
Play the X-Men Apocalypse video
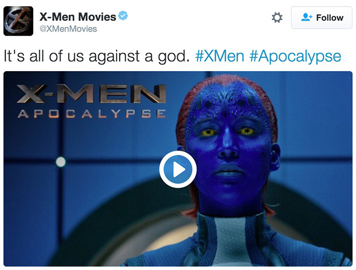click(x=178, y=169)
